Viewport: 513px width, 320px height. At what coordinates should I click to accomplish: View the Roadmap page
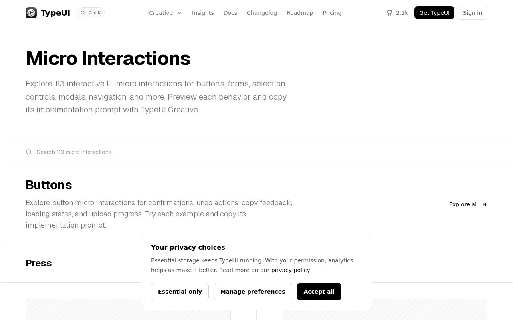click(x=300, y=13)
